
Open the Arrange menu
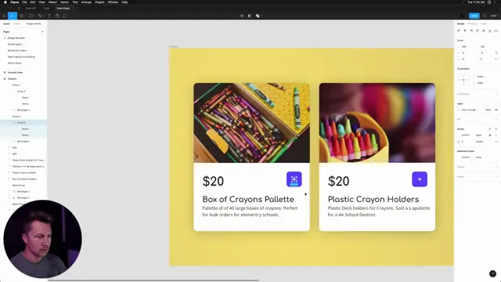[86, 2]
